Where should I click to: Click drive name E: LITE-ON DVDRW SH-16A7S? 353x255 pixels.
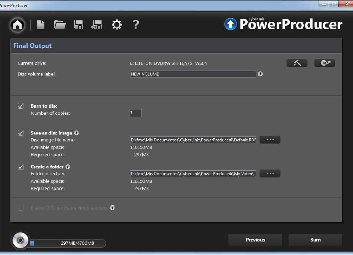[x=168, y=63]
